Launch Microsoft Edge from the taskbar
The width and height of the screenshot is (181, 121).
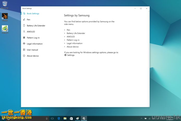[59, 118]
